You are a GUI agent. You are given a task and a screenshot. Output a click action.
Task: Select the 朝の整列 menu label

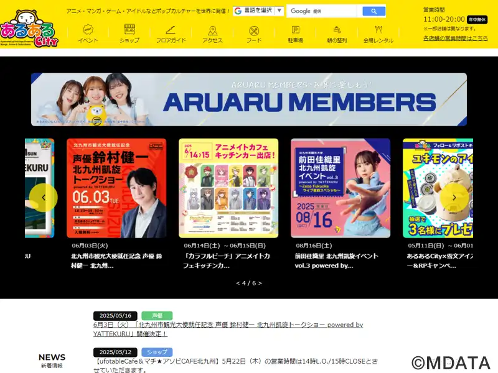[x=337, y=40]
